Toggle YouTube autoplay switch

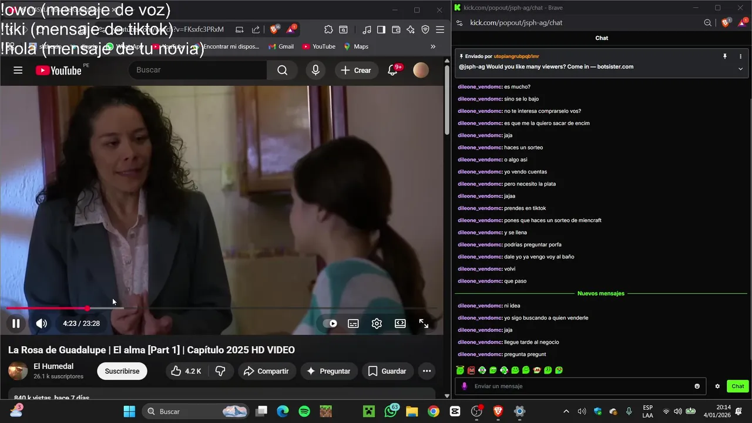[330, 323]
